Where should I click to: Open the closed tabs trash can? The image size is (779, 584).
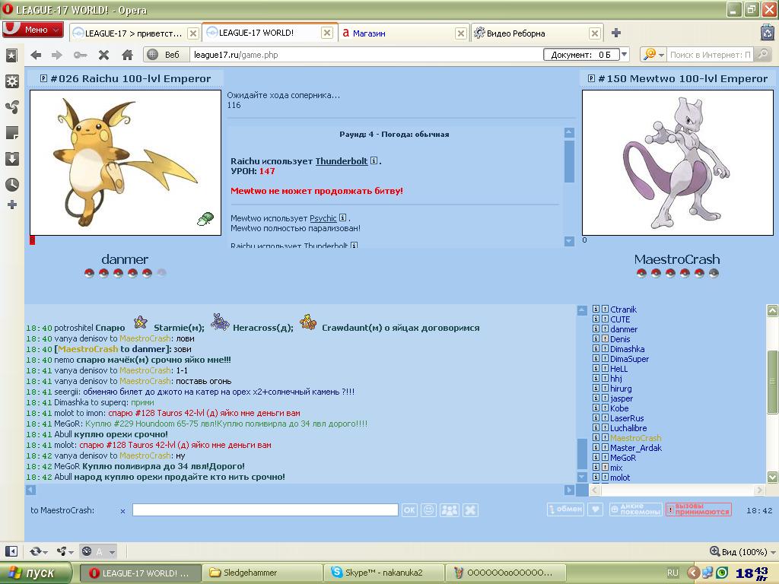pos(768,32)
